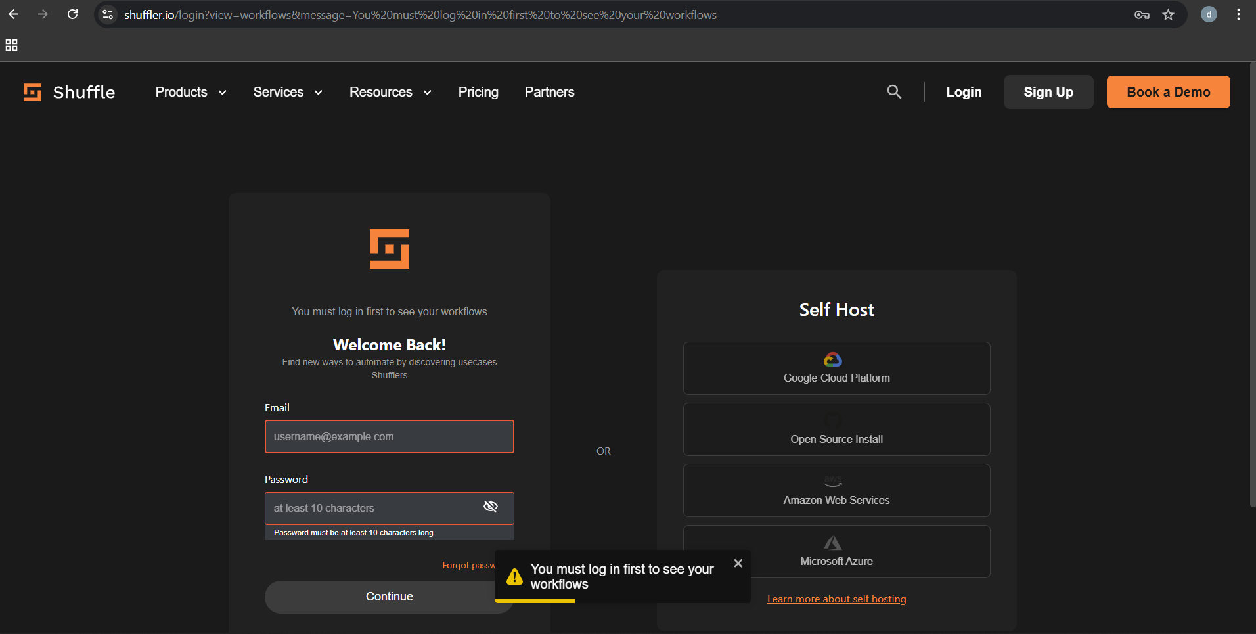This screenshot has width=1256, height=634.
Task: Click the yellow progress bar on the notification
Action: pyautogui.click(x=534, y=600)
